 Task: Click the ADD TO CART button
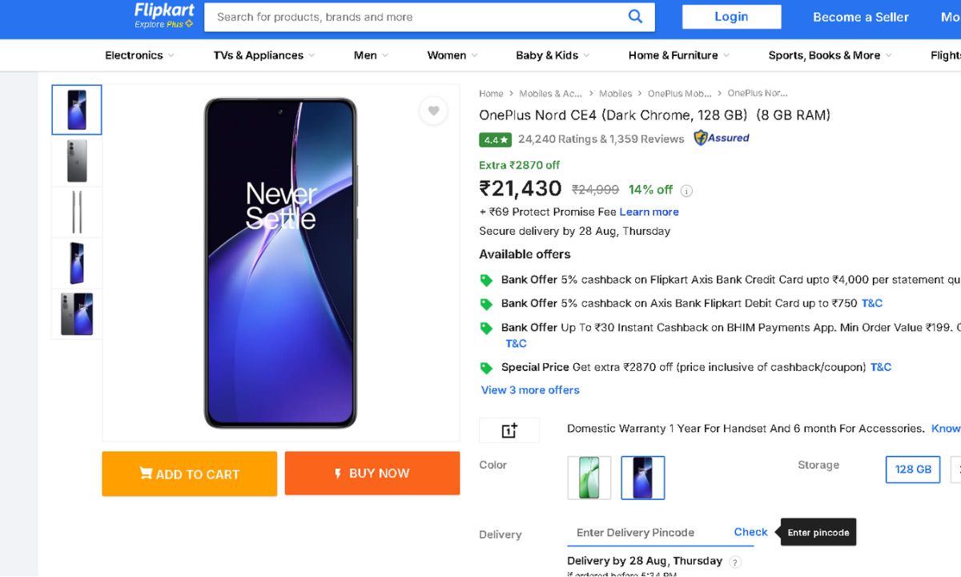190,474
